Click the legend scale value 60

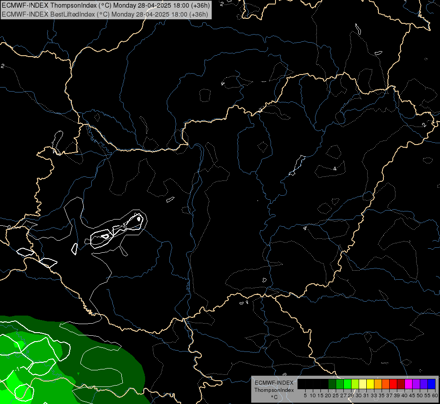[x=435, y=395]
